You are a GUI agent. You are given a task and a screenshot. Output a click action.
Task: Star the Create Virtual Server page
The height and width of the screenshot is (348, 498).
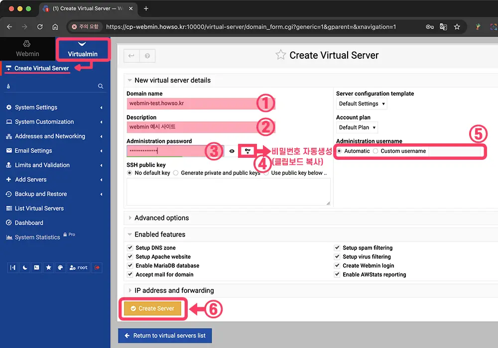pos(280,55)
